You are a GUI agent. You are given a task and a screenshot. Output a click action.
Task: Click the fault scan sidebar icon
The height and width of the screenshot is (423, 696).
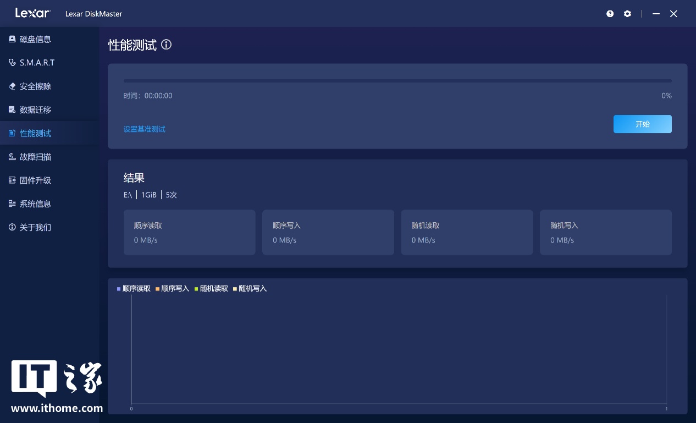[12, 157]
